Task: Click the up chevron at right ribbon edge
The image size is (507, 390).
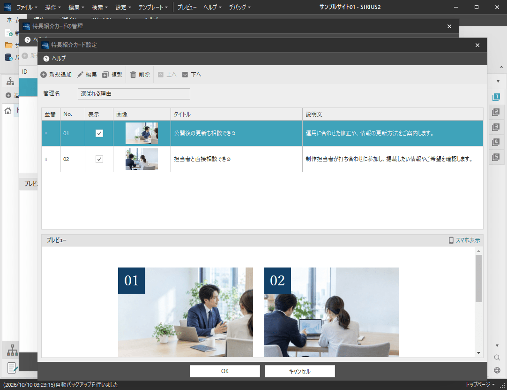Action: 501,68
